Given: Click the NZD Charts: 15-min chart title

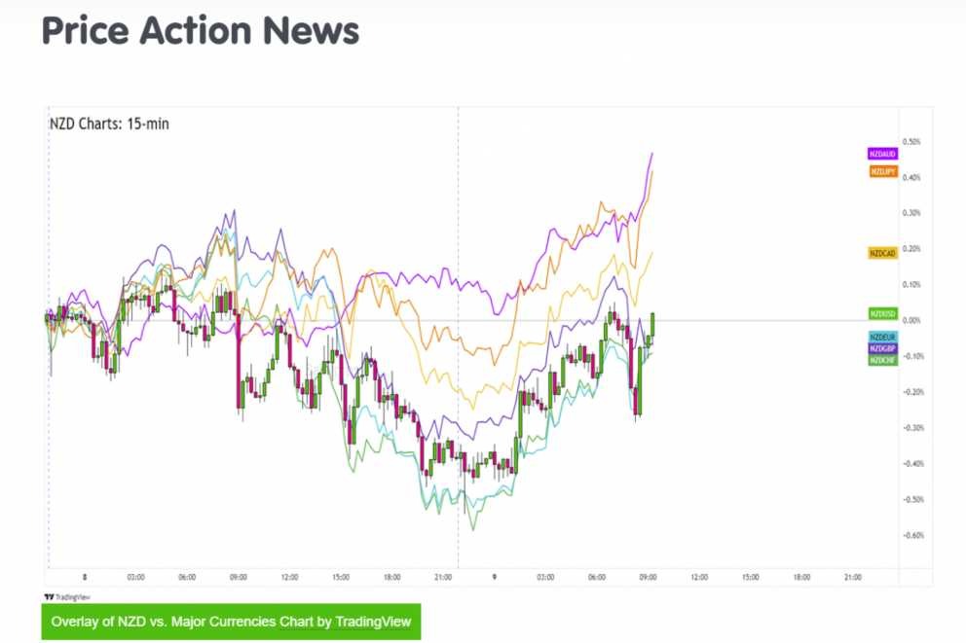Looking at the screenshot, I should (109, 124).
